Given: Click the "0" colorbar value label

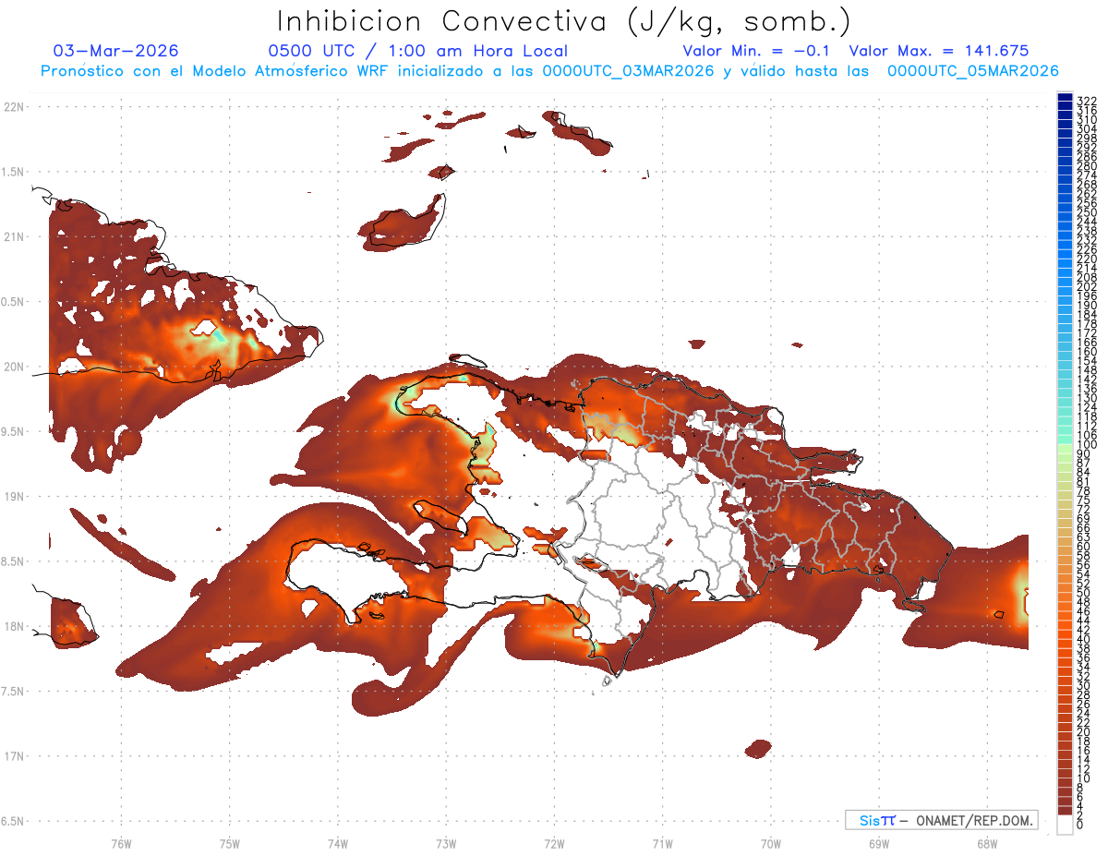Looking at the screenshot, I should pyautogui.click(x=1080, y=826).
